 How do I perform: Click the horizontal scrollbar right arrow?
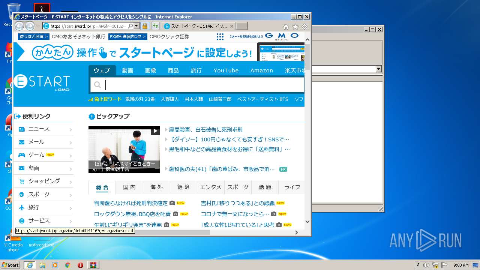pos(296,232)
